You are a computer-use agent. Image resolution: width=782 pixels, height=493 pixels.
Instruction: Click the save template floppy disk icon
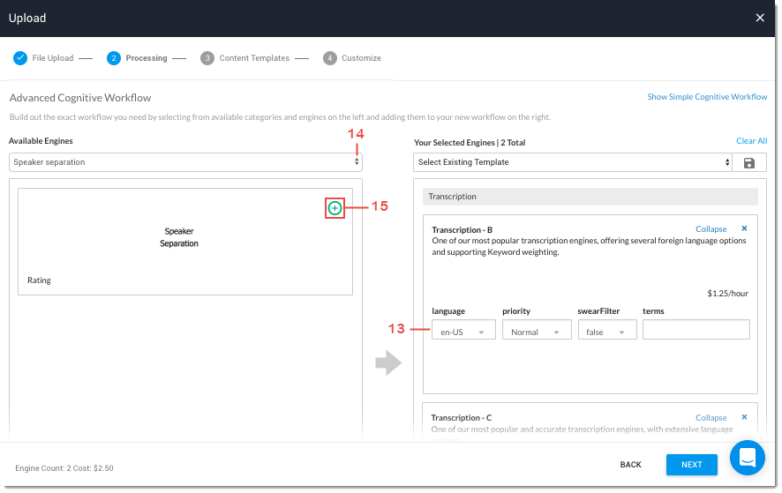[x=749, y=162]
